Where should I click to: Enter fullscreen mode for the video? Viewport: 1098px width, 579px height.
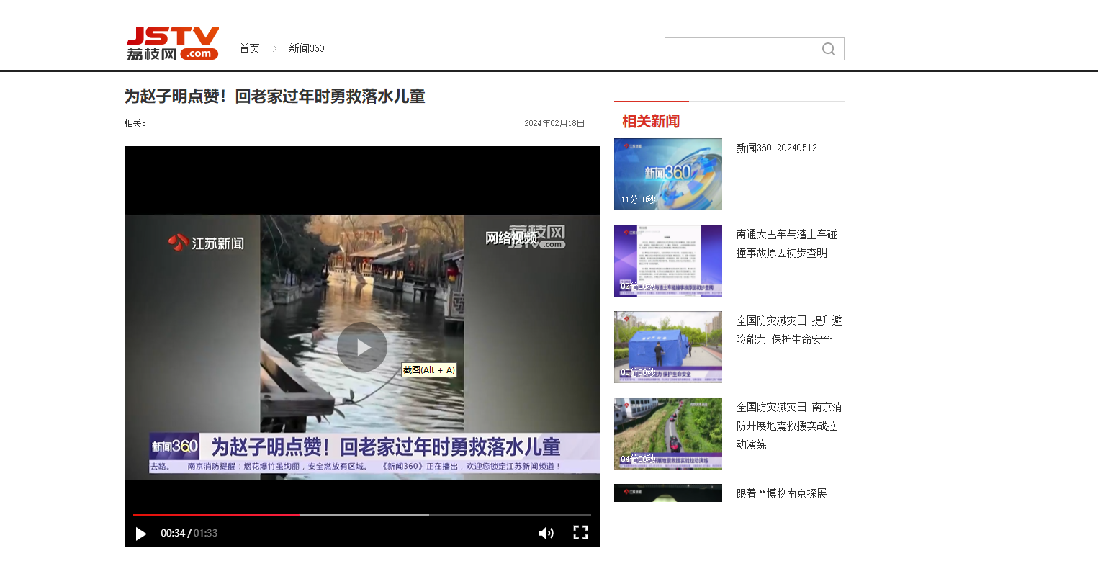coord(580,533)
